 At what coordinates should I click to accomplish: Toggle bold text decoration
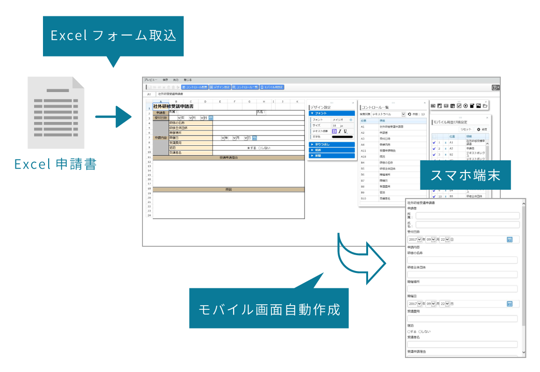[334, 131]
